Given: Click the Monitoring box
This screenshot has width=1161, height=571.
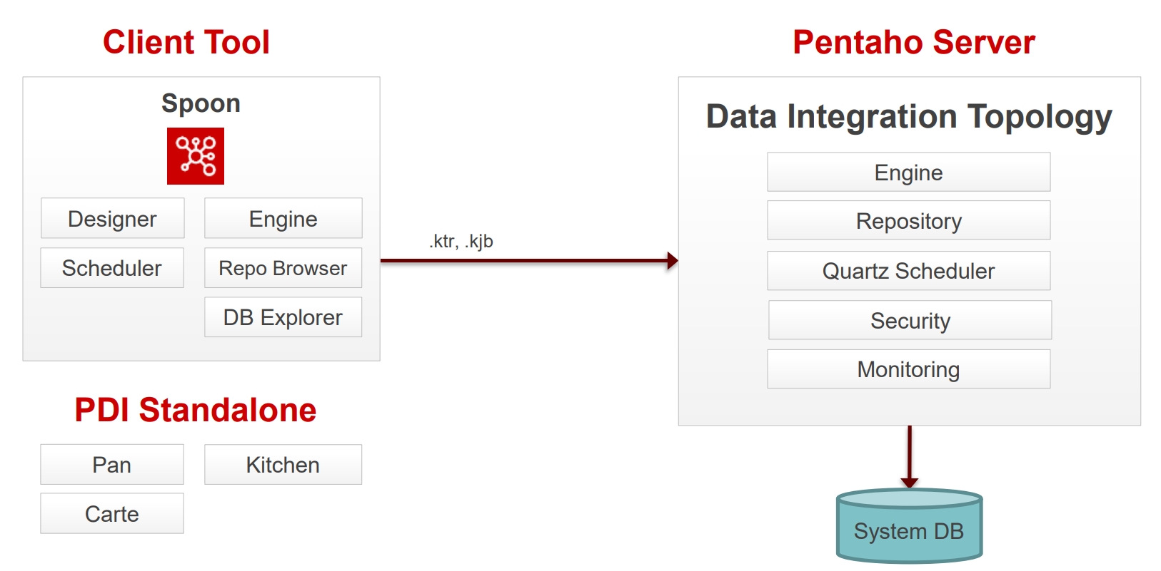Looking at the screenshot, I should tap(908, 369).
